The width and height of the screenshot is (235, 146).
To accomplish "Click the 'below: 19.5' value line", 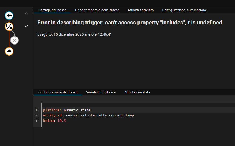I will click(x=54, y=121).
